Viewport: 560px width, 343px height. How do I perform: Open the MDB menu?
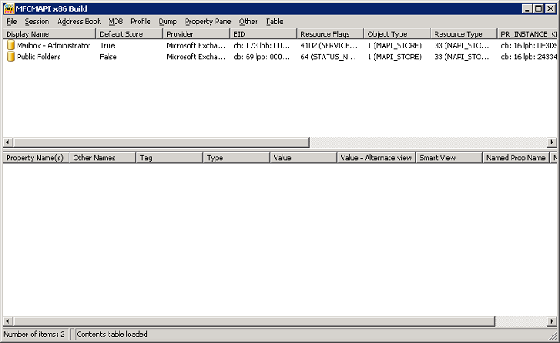[115, 21]
